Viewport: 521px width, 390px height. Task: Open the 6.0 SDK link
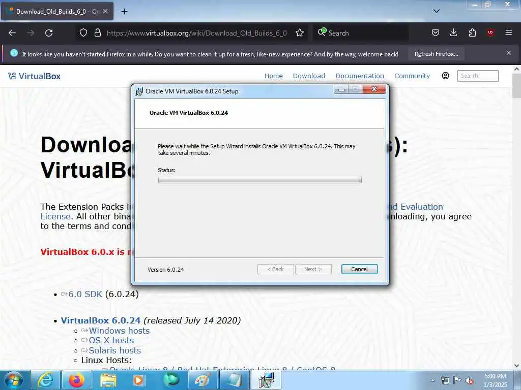(x=85, y=294)
